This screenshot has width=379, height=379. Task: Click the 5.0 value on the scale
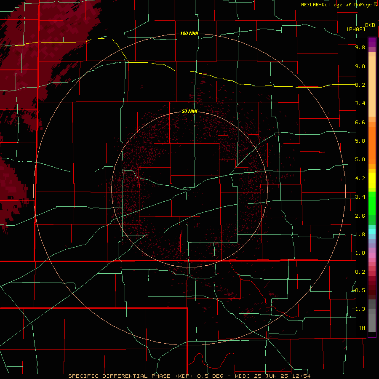coord(360,160)
